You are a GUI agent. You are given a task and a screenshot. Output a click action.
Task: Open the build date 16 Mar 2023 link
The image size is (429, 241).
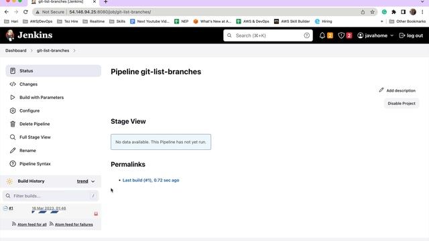click(49, 208)
